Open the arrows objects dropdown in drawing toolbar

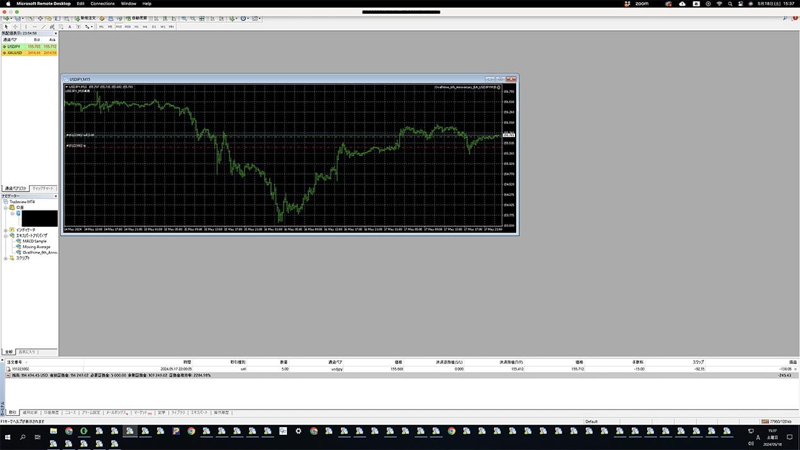point(88,27)
